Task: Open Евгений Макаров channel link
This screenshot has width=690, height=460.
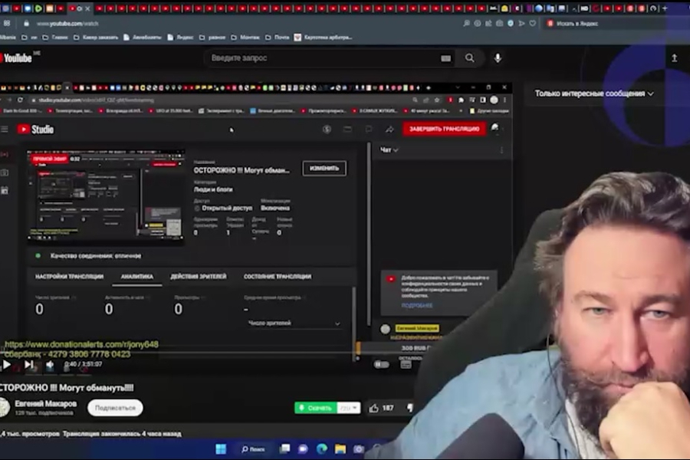Action: 48,403
